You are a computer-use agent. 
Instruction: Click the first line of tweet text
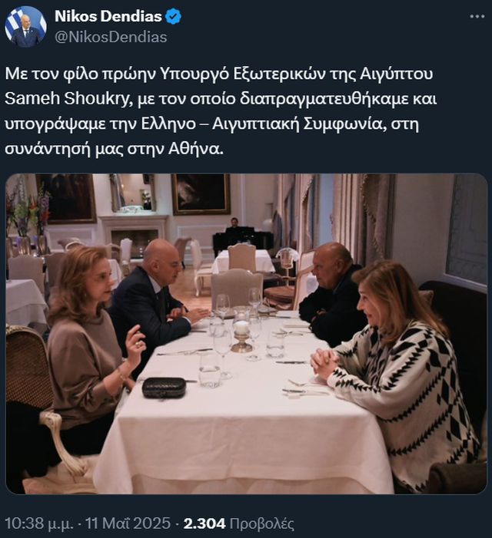tap(219, 74)
